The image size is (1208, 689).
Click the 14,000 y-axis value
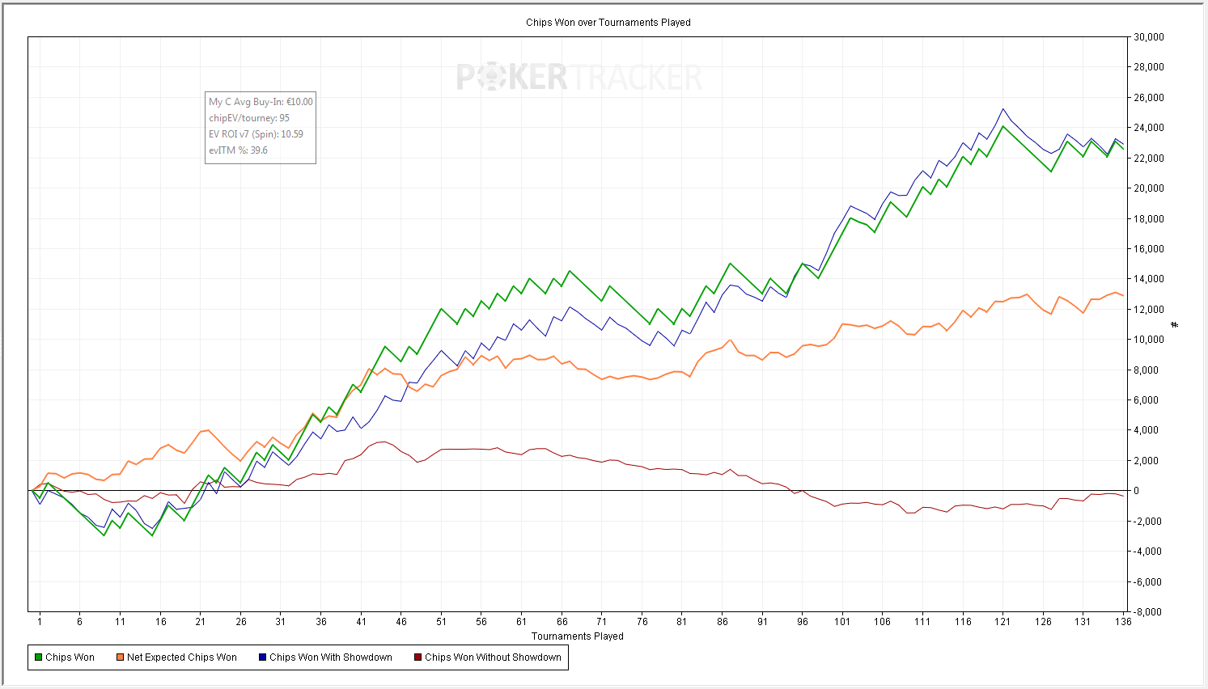point(1149,279)
